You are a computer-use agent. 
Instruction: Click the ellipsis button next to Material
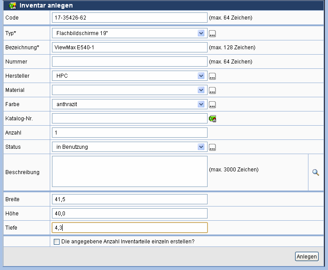212,91
